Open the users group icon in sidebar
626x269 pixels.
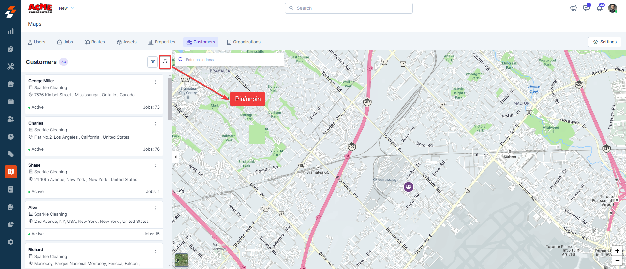click(11, 119)
